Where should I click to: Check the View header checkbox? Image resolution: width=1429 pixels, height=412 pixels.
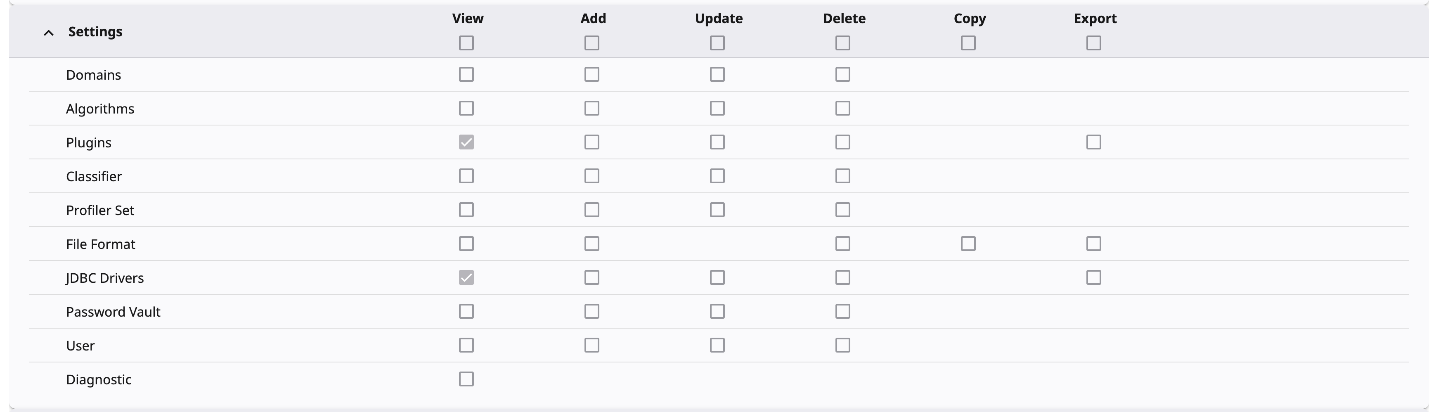click(x=466, y=43)
